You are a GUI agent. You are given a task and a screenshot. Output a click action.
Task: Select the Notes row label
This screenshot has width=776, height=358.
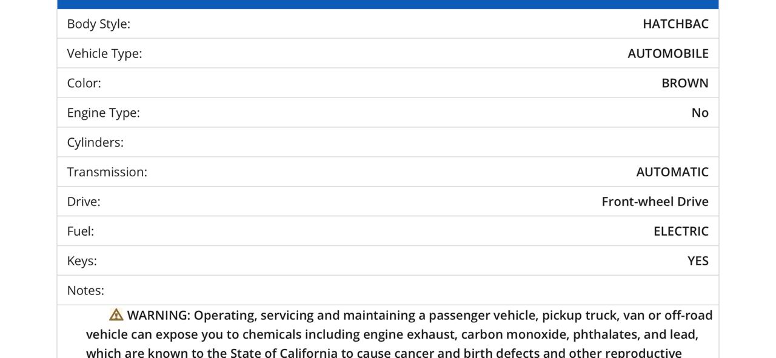coord(85,291)
